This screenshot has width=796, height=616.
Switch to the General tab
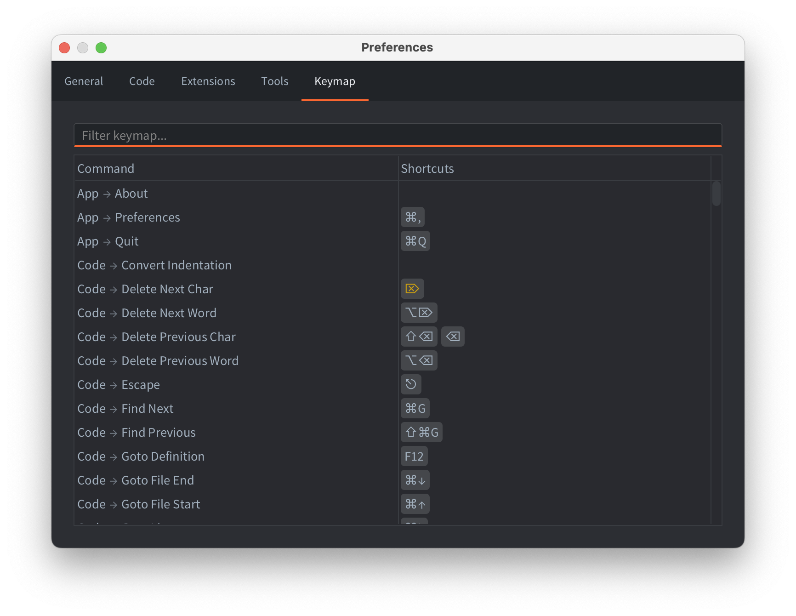pyautogui.click(x=84, y=81)
